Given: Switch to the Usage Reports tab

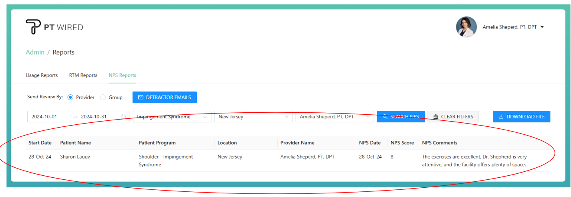Looking at the screenshot, I should pos(42,75).
